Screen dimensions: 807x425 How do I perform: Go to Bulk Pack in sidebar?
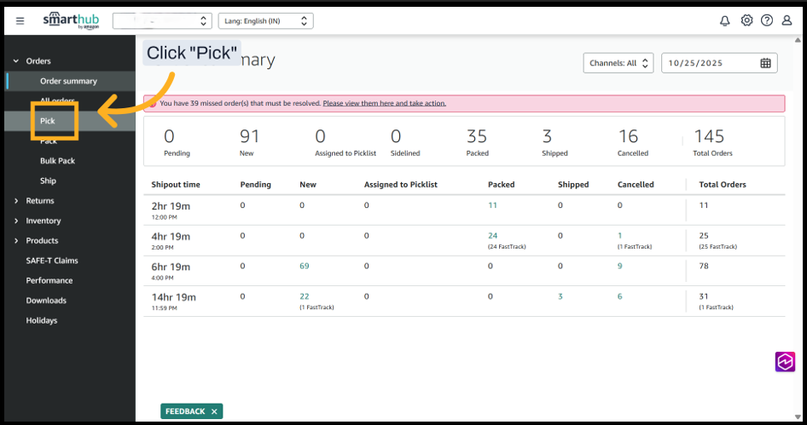pyautogui.click(x=57, y=161)
